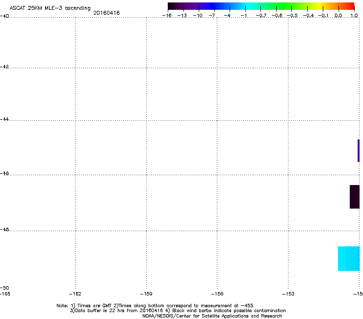This screenshot has width=363, height=319.
Task: Select the dark maroon data patch near -47
Action: [355, 197]
